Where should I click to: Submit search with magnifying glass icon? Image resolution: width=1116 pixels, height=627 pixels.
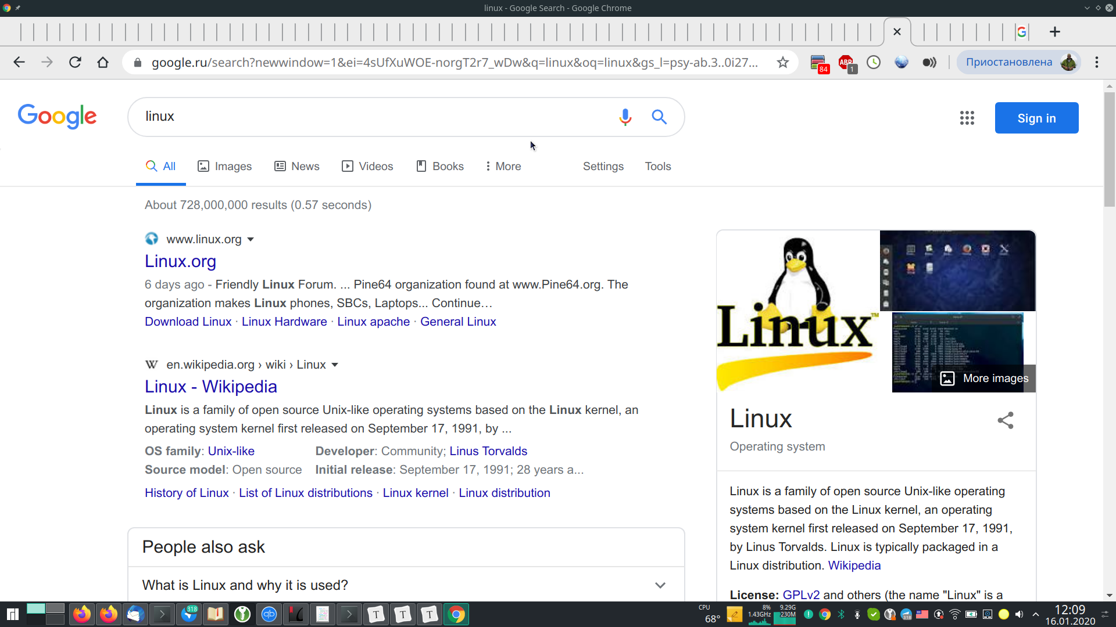(x=659, y=117)
